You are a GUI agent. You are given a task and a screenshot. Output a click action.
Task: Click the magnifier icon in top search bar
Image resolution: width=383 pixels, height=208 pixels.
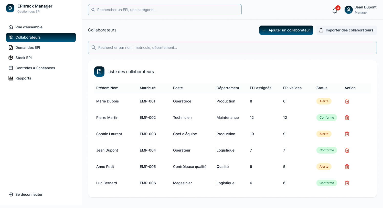(x=93, y=10)
